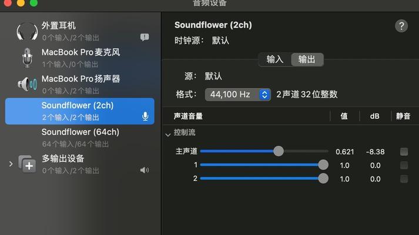419x235 pixels.
Task: Select the 外置耳机 device row
Action: [80, 32]
